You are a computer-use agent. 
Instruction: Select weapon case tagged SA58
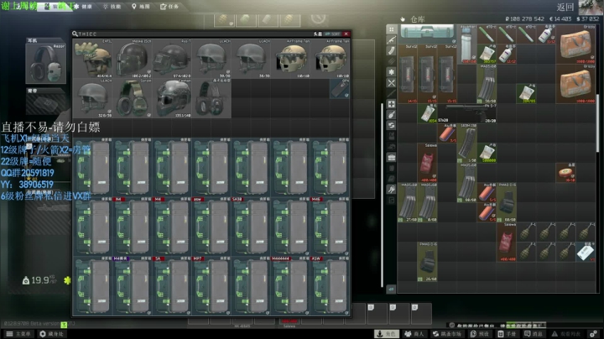(x=251, y=226)
